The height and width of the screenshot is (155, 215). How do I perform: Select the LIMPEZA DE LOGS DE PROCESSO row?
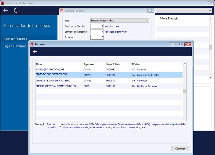pos(109,81)
